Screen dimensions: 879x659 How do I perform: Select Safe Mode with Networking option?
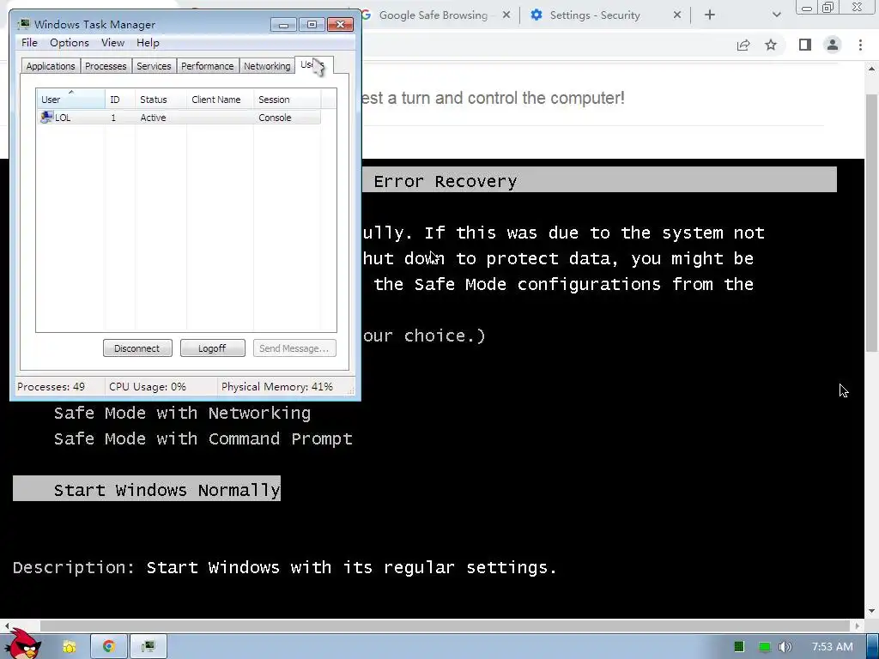coord(182,413)
